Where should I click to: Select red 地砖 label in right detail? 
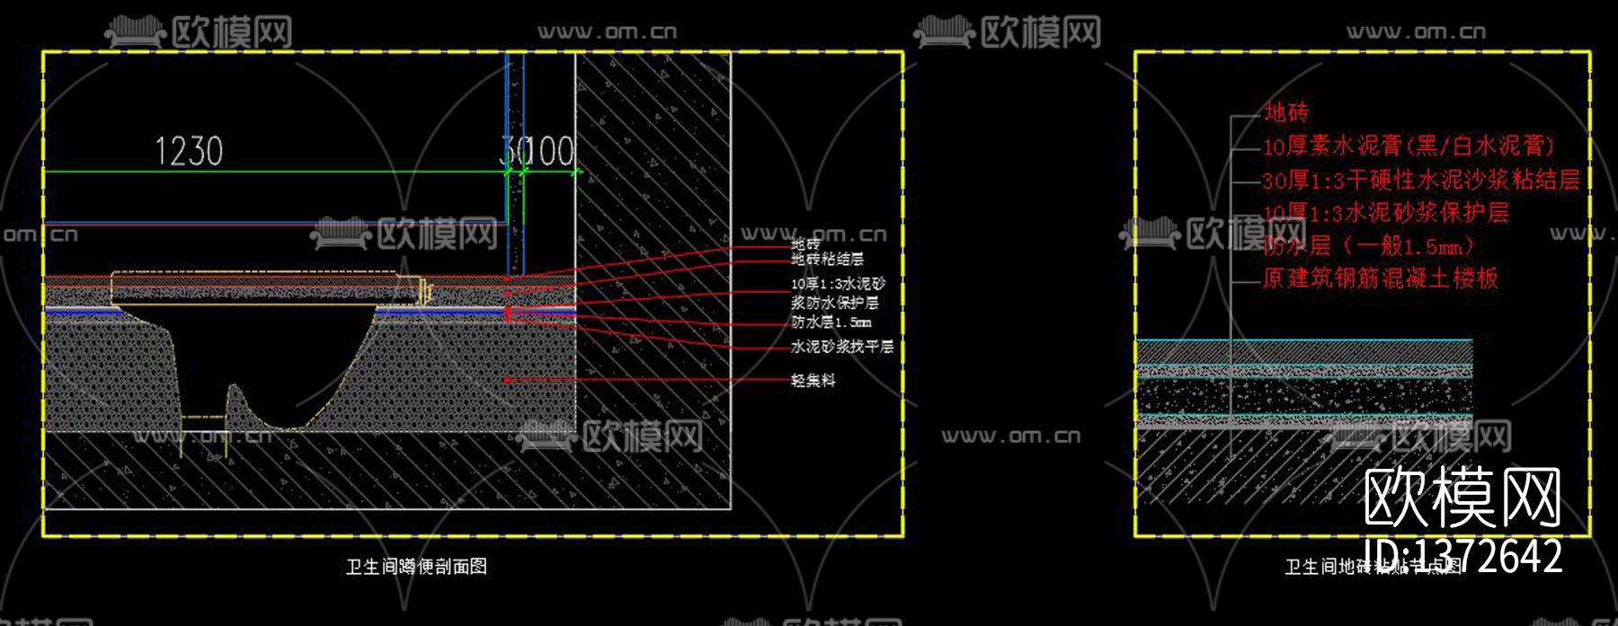pos(1286,112)
